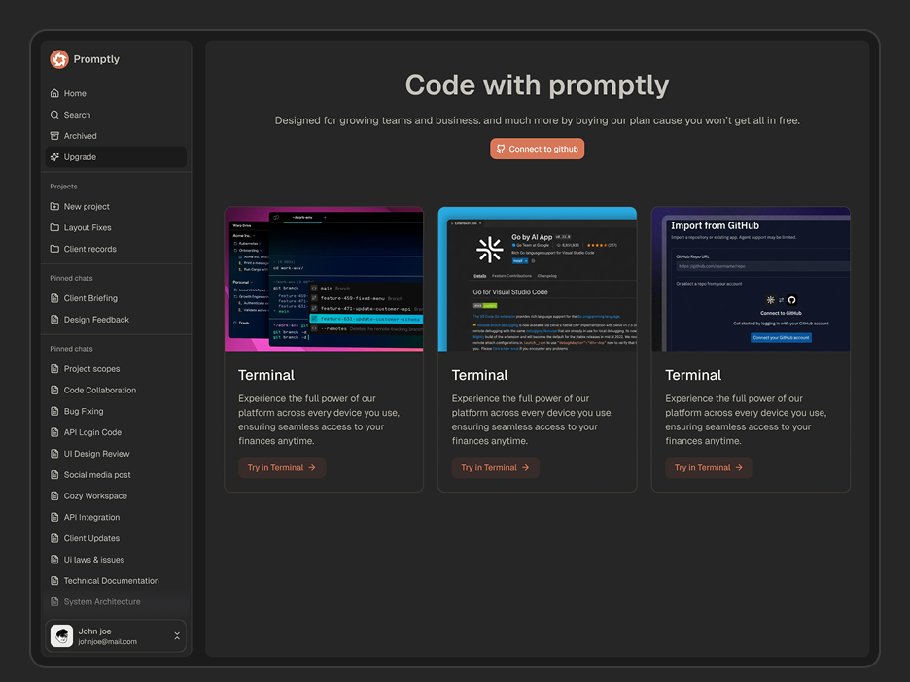This screenshot has width=910, height=682.
Task: Open the Ui laws & issues chat
Action: tap(116, 560)
